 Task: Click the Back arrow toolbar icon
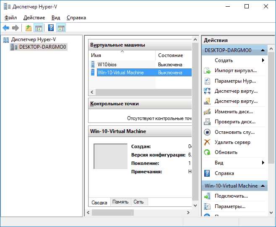6,28
